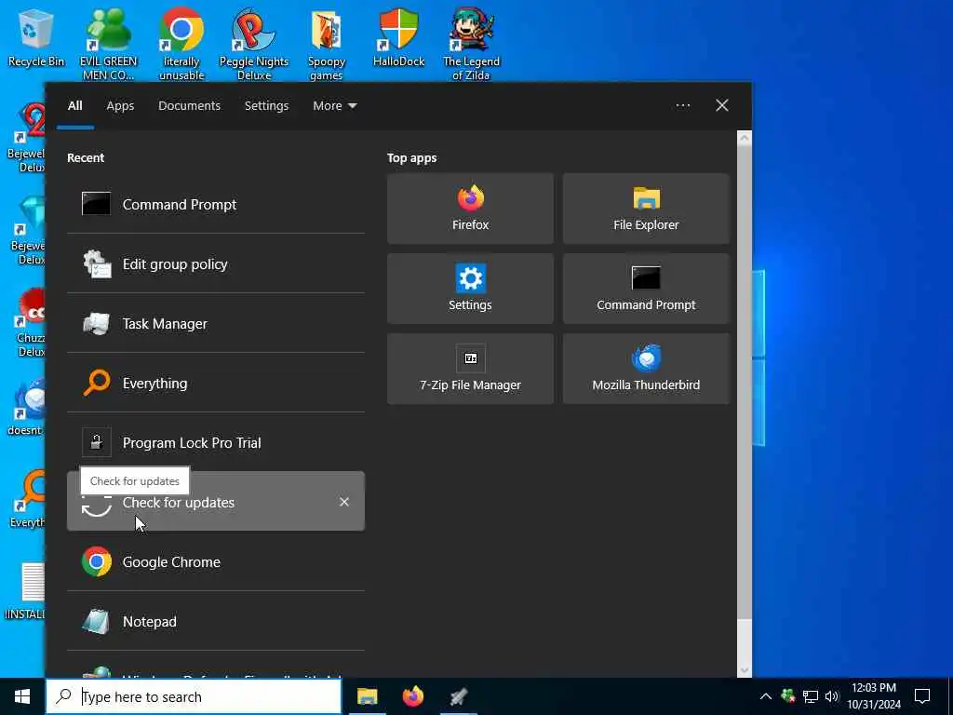
Task: Select the All search tab
Action: 74,106
